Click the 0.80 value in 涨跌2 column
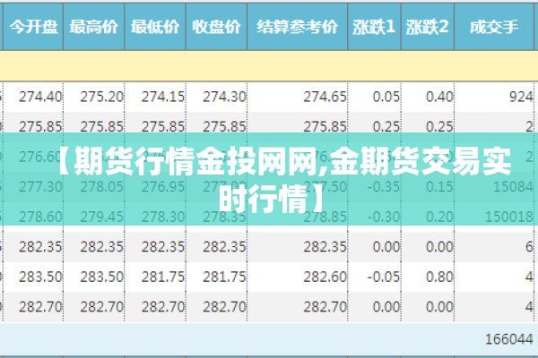Screen dimensions: 538x358 [439, 277]
